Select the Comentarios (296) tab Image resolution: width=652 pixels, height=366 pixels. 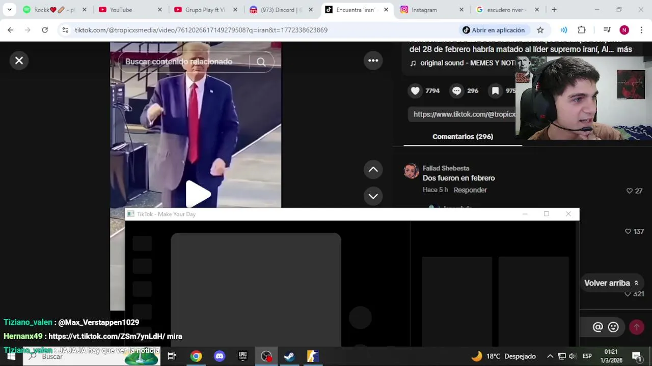pyautogui.click(x=463, y=137)
